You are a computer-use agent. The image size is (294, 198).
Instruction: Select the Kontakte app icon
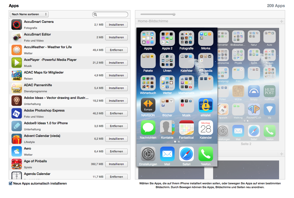pyautogui.click(x=167, y=127)
